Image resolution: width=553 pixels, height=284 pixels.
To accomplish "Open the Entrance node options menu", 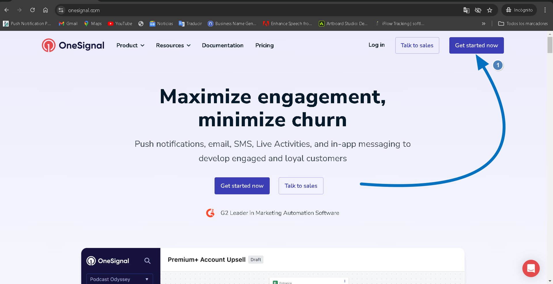I will 345,281.
